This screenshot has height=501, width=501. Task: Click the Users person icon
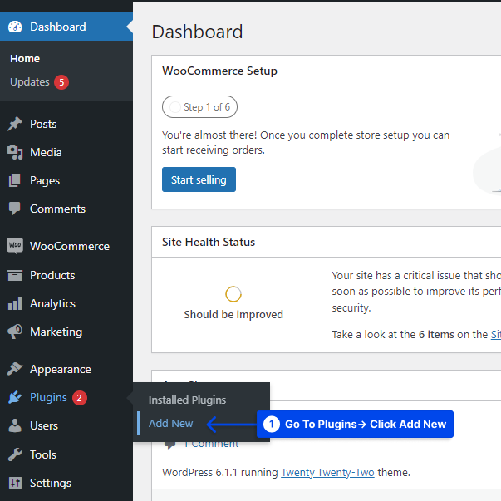coord(15,425)
